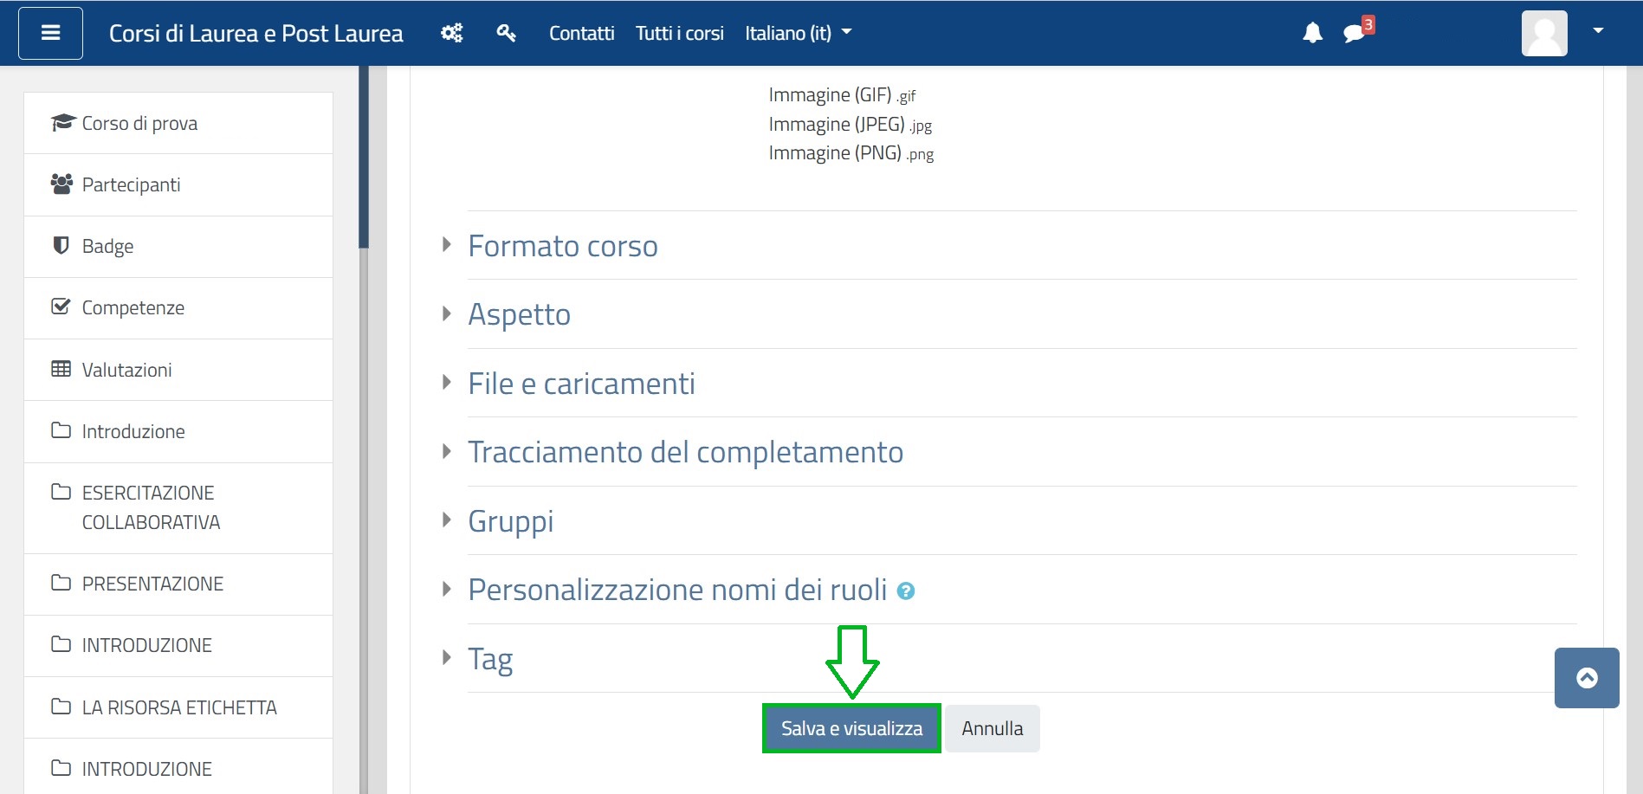Click folder icon beside PRESENTAZIONE

[x=61, y=583]
